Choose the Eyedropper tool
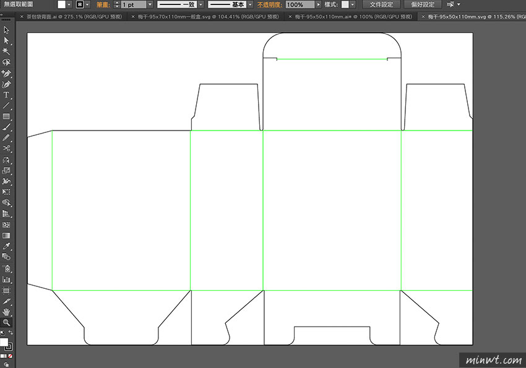Image resolution: width=526 pixels, height=368 pixels. [6, 246]
